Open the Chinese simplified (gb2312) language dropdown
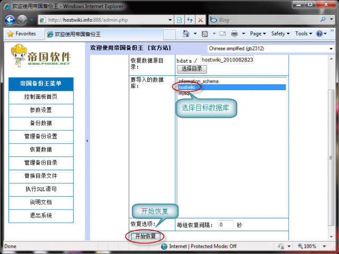 [x=270, y=49]
